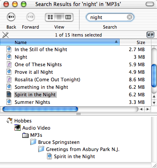157x168 pixels.
Task: Select 'Hobbes' in the path pane
Action: pos(23,121)
